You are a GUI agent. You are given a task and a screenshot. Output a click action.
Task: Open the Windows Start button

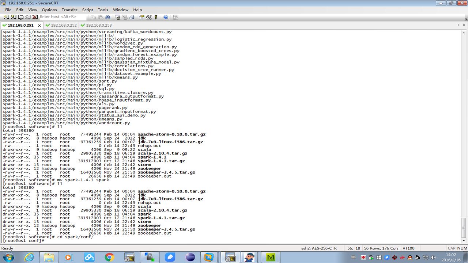[x=8, y=257]
